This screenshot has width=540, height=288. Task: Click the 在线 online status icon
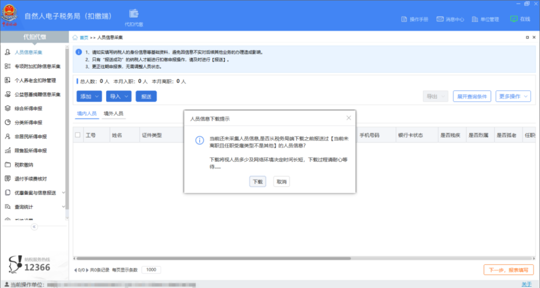(x=514, y=19)
